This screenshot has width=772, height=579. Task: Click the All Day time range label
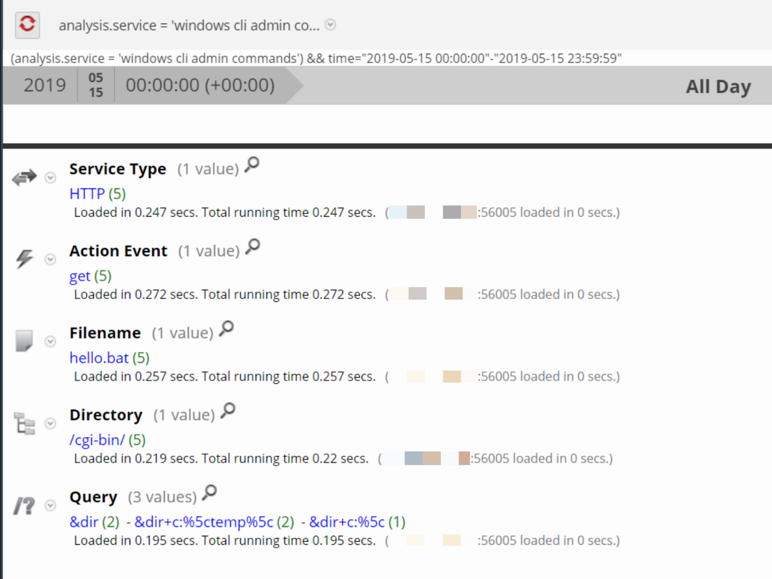pos(718,86)
